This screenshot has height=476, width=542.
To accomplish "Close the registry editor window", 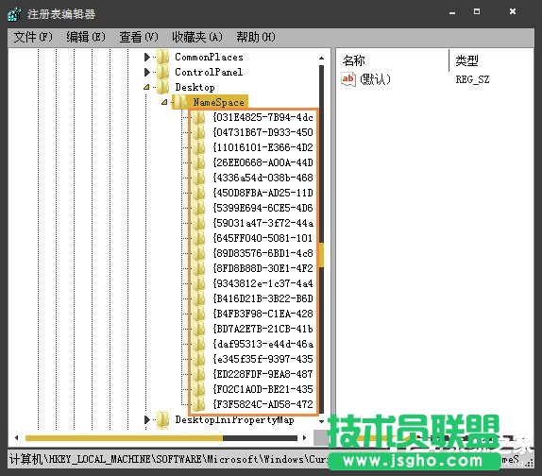I will (x=513, y=11).
